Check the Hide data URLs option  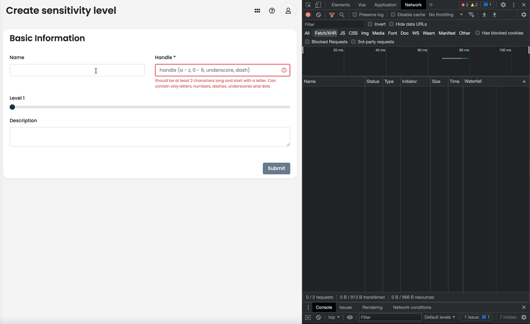tap(391, 24)
